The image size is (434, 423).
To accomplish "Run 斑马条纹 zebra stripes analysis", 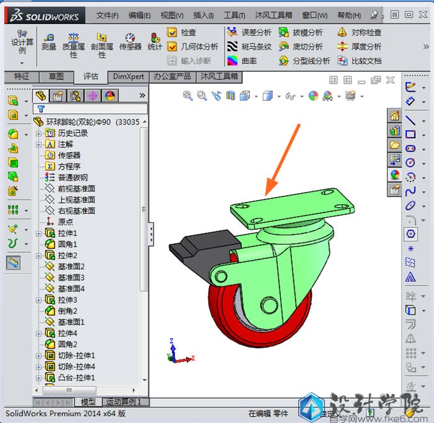I will point(233,46).
